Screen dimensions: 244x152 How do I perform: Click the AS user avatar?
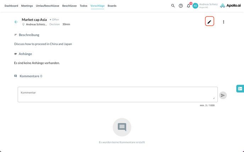[x=195, y=6]
